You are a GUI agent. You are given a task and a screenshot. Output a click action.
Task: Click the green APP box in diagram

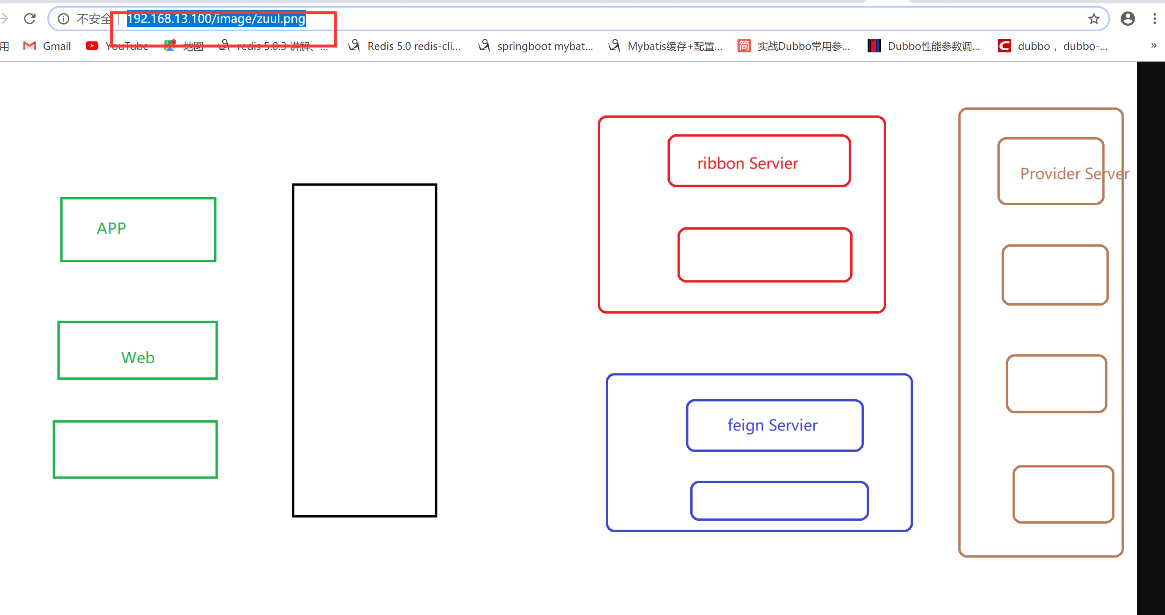pyautogui.click(x=138, y=229)
